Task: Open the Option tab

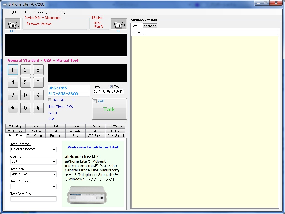Action: pos(115,131)
